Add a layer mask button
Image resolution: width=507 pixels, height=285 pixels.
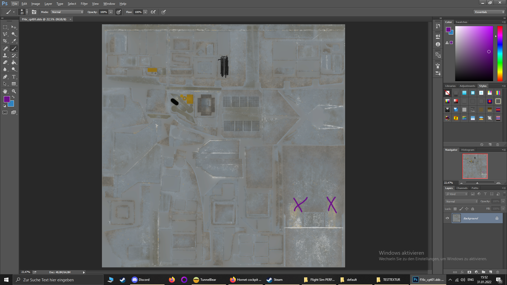click(469, 272)
